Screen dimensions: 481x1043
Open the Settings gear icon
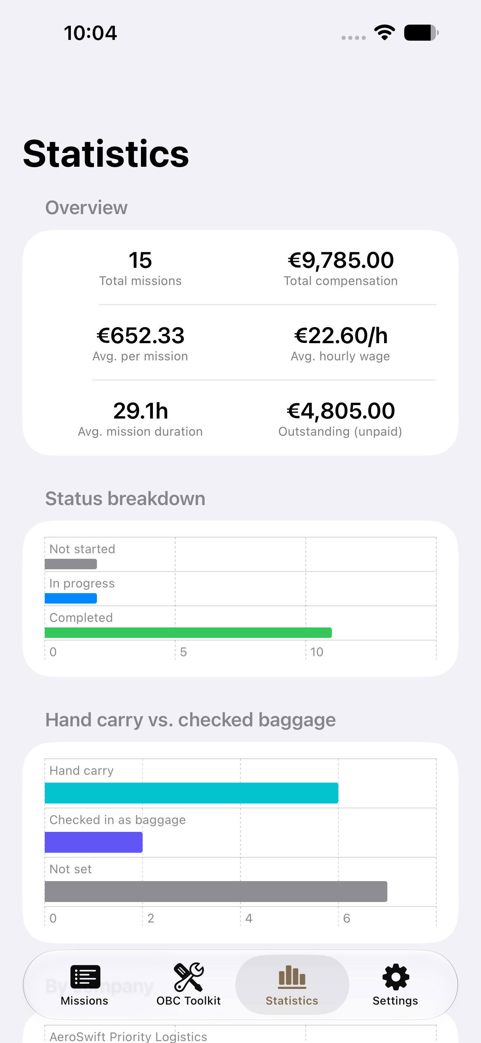(x=396, y=977)
